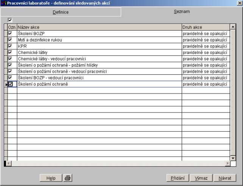Click the Přidání button
243x186 pixels.
(x=178, y=178)
